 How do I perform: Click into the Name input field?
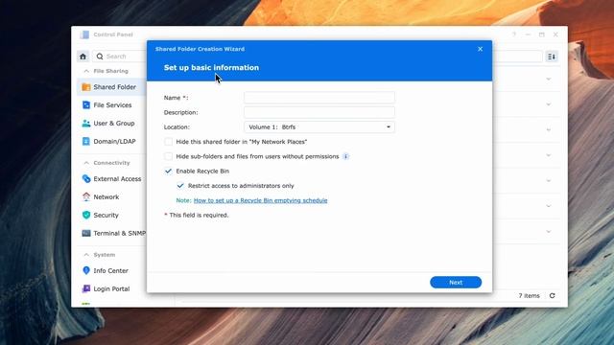tap(319, 98)
